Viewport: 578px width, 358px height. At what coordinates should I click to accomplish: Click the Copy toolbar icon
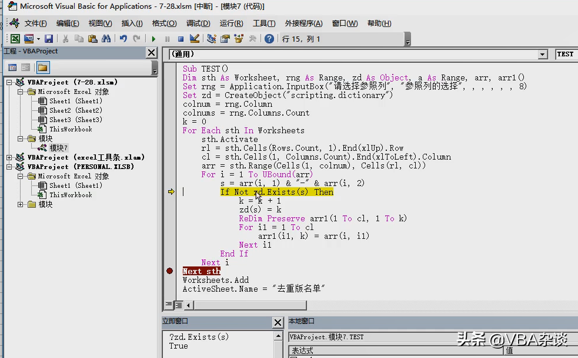tap(79, 39)
